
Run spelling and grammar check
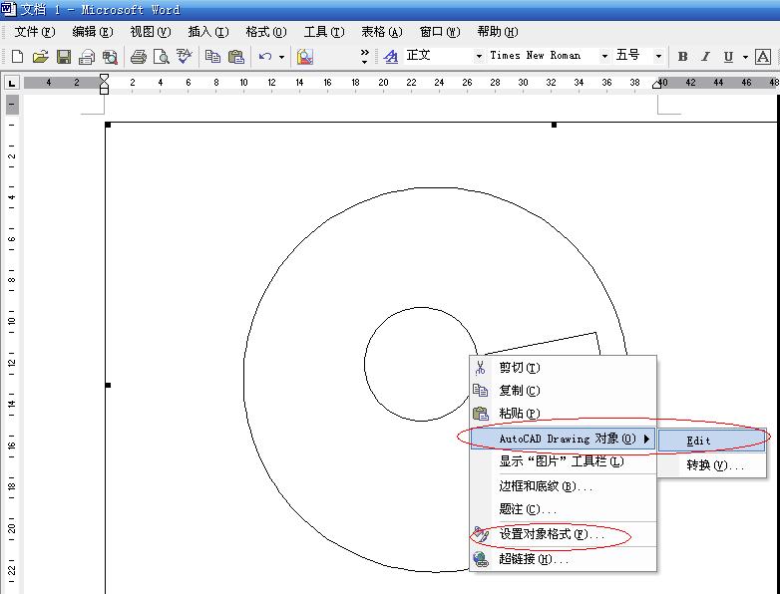(x=185, y=56)
